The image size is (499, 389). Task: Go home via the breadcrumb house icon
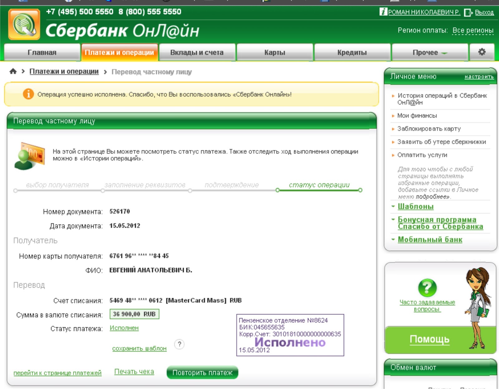click(13, 71)
